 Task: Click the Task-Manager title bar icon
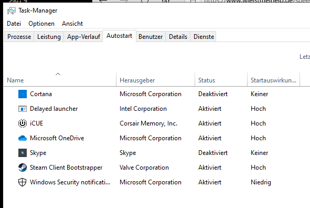click(11, 11)
